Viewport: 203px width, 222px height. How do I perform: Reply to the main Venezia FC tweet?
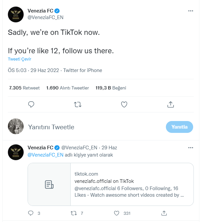pos(31,105)
